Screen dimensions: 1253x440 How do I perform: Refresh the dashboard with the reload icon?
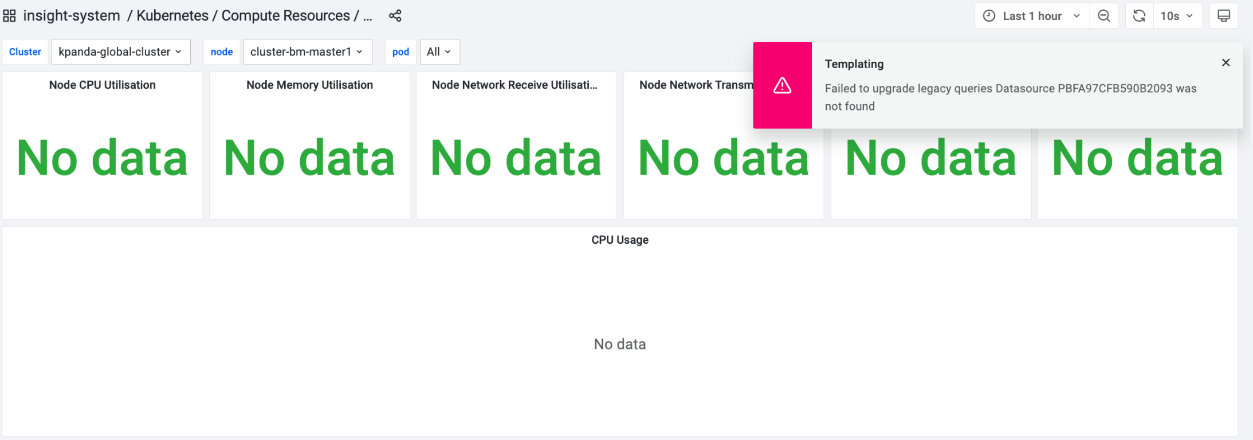point(1139,15)
